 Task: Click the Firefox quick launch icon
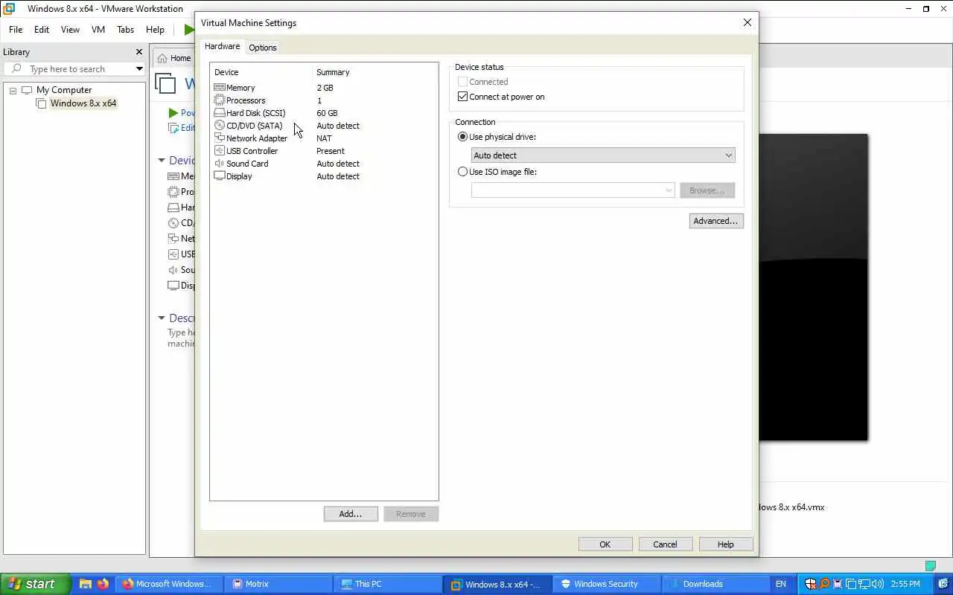(103, 584)
